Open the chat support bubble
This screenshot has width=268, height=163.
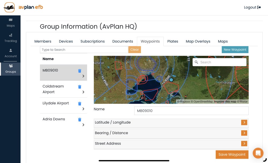click(x=258, y=153)
